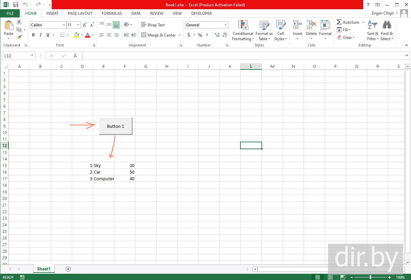Screen dimensions: 411x280
Task: Click the Format Painter brush icon
Action: (19, 37)
